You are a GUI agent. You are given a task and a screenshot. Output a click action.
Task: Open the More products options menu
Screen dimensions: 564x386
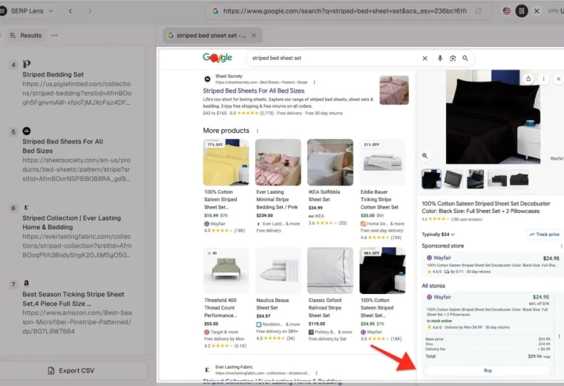point(258,131)
